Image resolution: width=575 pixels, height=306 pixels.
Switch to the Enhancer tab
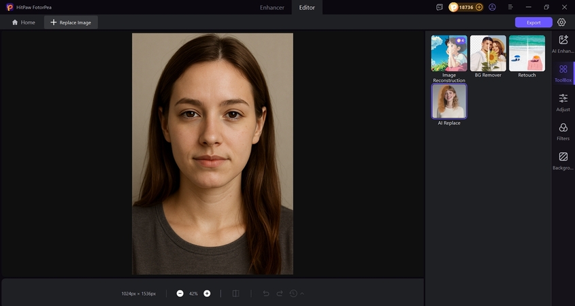coord(272,7)
